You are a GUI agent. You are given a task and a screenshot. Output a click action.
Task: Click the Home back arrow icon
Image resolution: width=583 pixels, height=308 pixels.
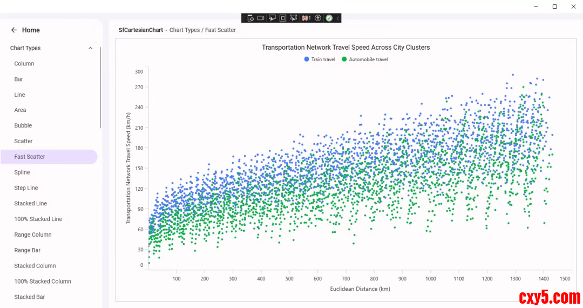[x=14, y=30]
